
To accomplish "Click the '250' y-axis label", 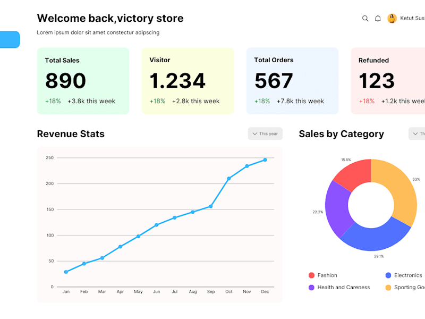I will pyautogui.click(x=49, y=157).
